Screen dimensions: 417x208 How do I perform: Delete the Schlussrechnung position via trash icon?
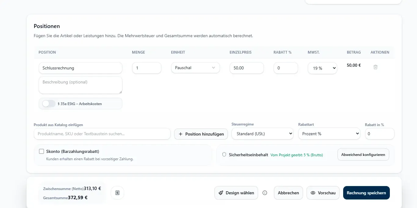coord(376,67)
